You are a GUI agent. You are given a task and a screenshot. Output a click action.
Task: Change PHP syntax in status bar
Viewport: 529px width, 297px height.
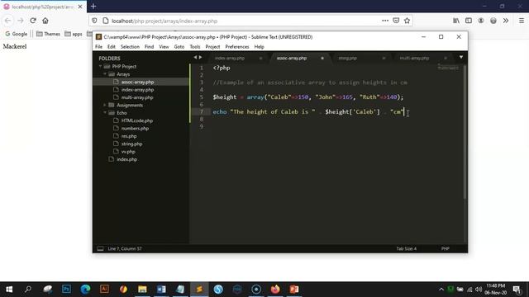coord(445,248)
